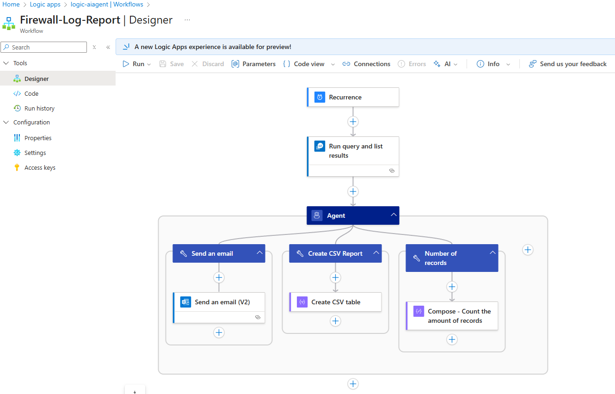Open Run history in the sidebar
Screen dimensions: 615x394
click(39, 108)
